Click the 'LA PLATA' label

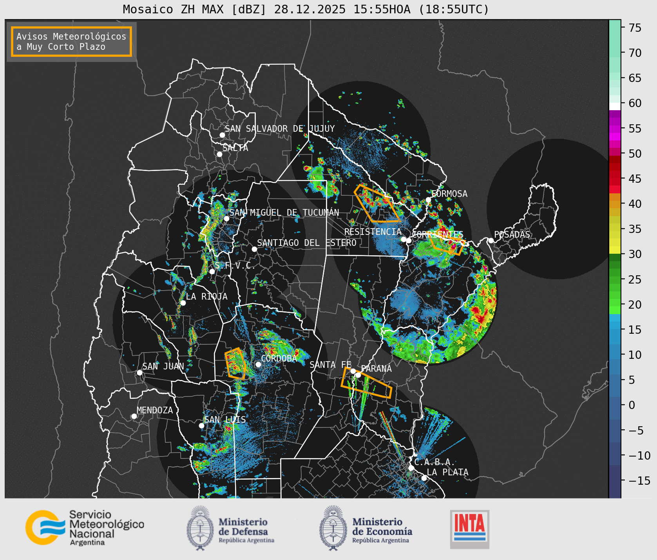tap(447, 472)
